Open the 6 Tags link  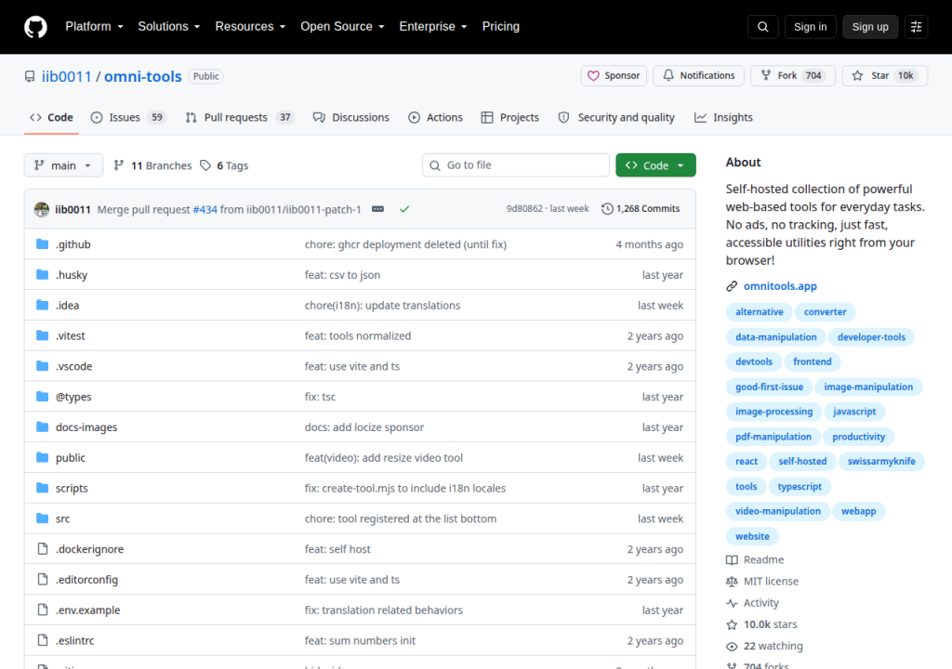(x=224, y=165)
